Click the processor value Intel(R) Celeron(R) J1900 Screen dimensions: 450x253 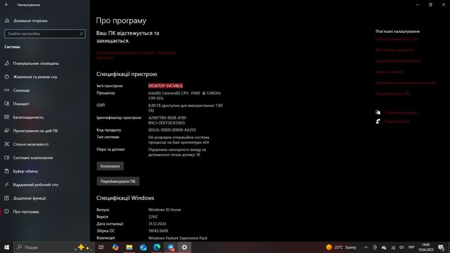(x=184, y=95)
